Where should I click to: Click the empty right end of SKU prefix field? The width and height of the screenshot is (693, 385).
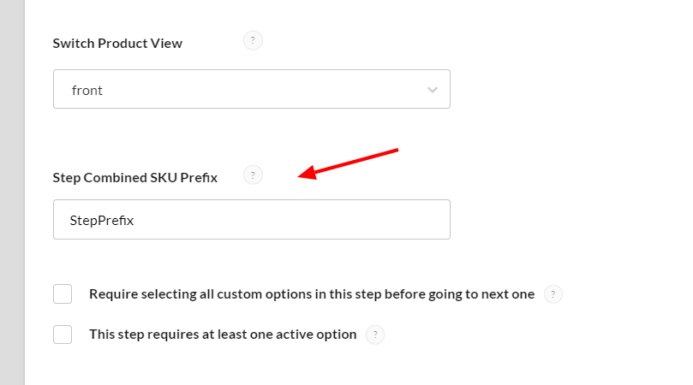click(411, 220)
